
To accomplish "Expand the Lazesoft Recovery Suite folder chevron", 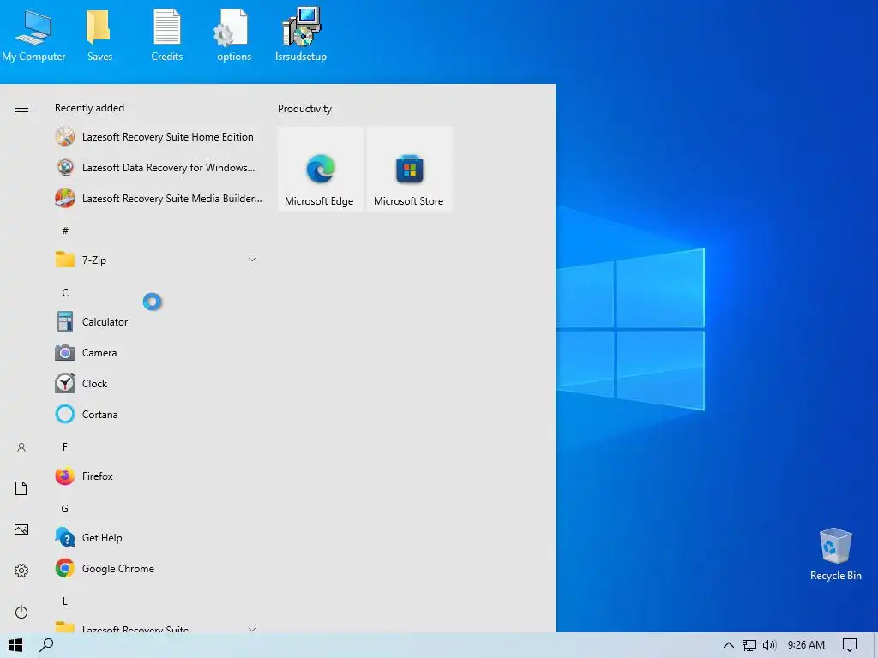I will point(252,629).
